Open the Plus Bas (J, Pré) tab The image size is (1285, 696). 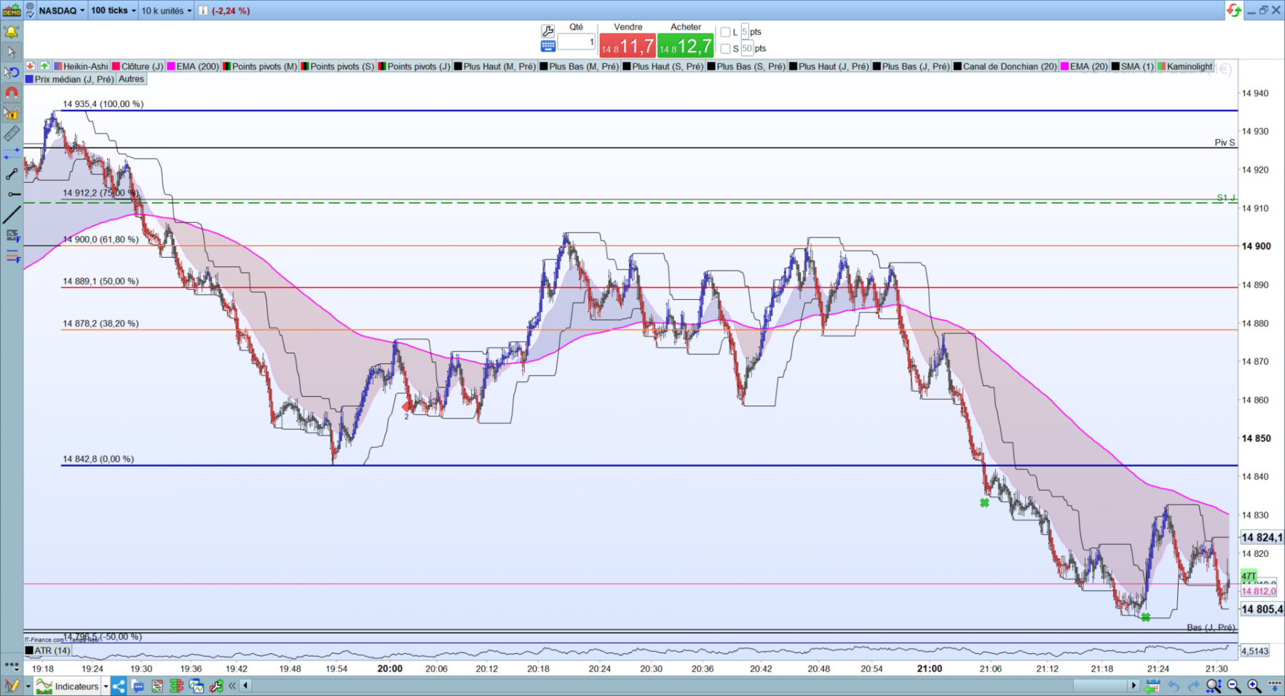(911, 66)
